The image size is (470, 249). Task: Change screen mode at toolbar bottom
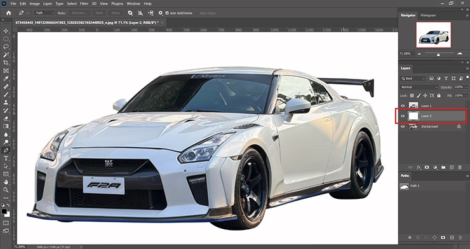(6, 231)
